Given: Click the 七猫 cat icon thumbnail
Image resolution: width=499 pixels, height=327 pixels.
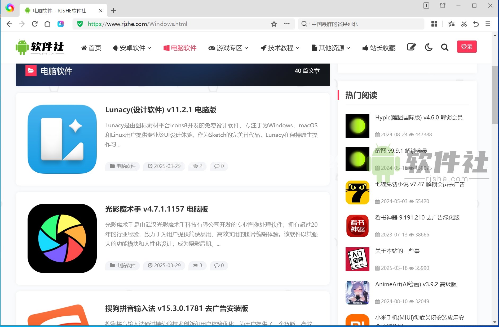Looking at the screenshot, I should [x=357, y=192].
